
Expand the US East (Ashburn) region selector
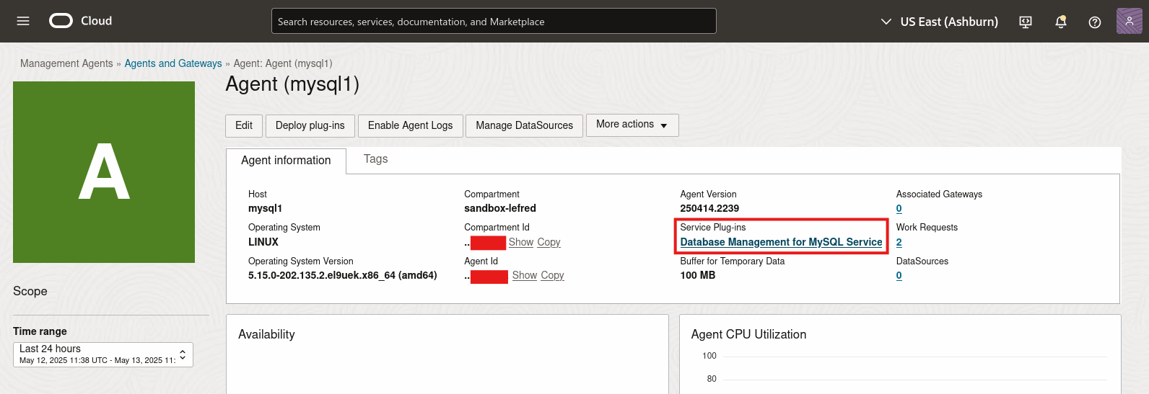click(940, 22)
